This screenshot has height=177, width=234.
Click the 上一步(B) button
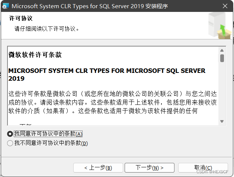98,168
